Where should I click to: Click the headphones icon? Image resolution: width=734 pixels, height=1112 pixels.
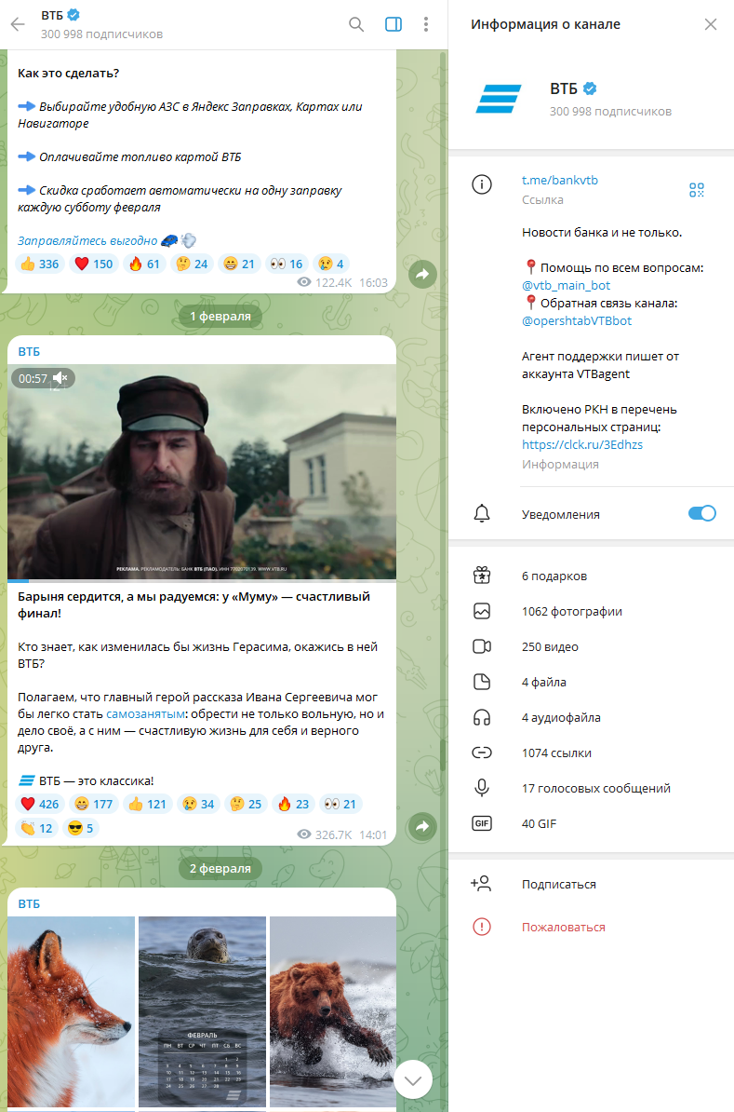point(482,718)
